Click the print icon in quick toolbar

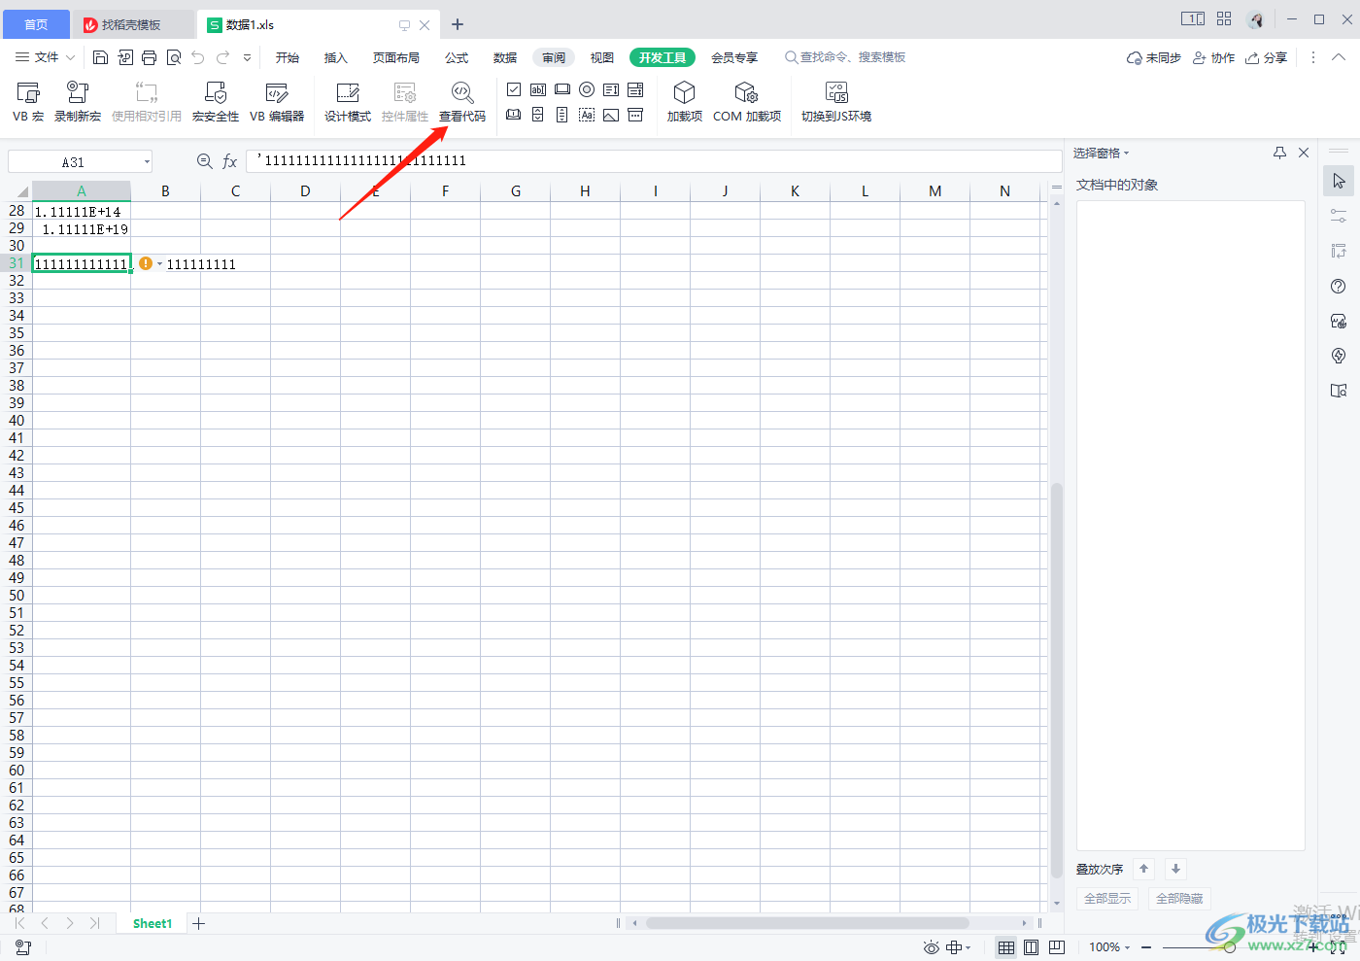[149, 58]
